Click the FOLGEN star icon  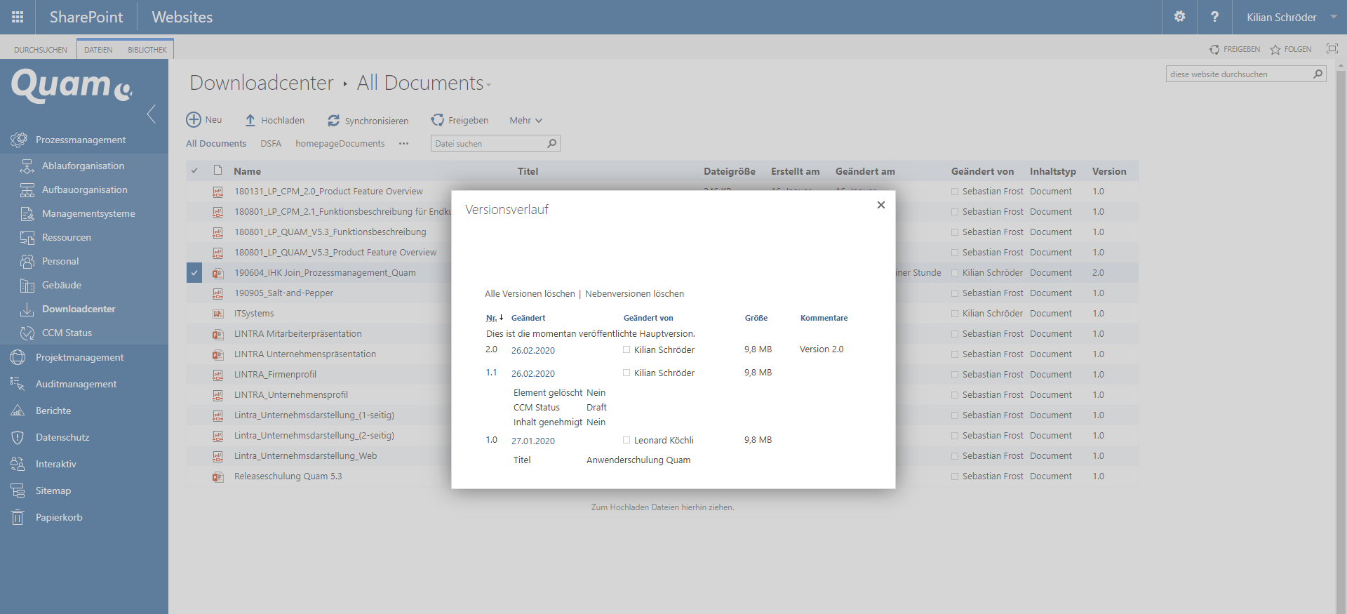pyautogui.click(x=1275, y=50)
